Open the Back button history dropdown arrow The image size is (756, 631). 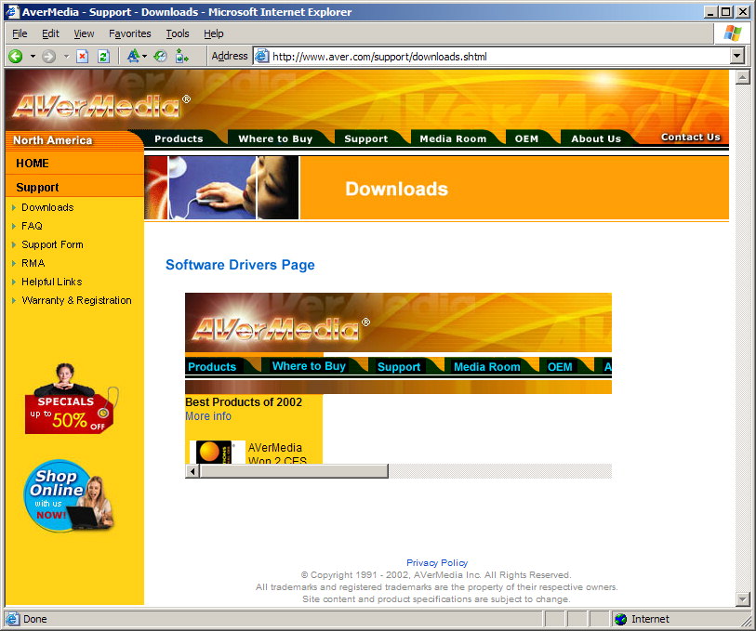coord(33,56)
